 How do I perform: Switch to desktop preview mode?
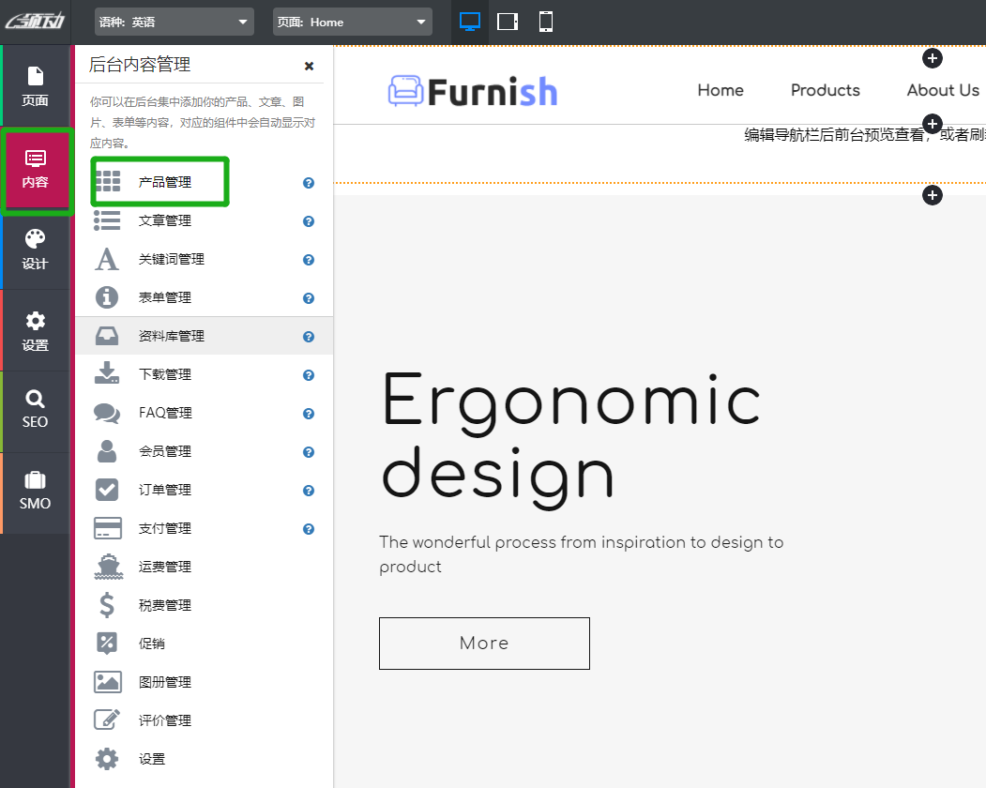470,22
